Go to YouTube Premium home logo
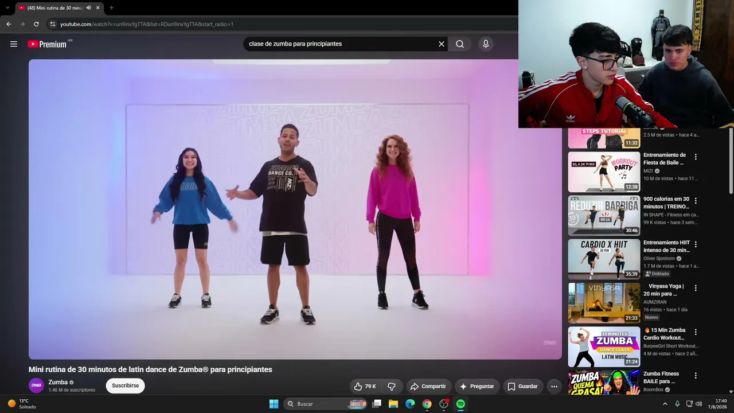 point(47,44)
